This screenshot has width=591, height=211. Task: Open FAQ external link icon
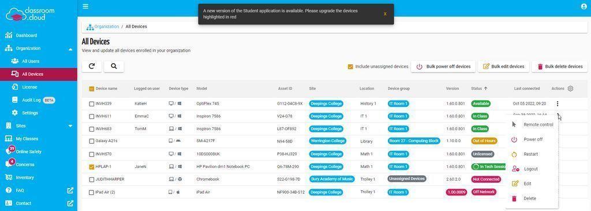[70, 190]
